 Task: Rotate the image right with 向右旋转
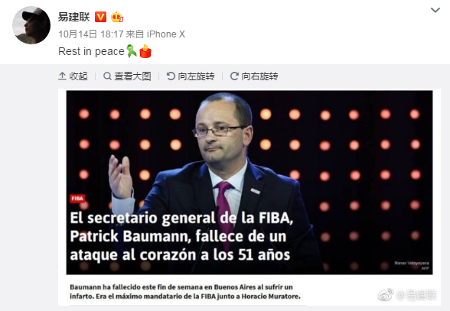(x=254, y=76)
